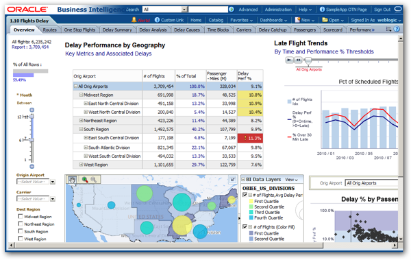Switch to the Routes tab
Screen dimensions: 411x260
click(x=49, y=29)
